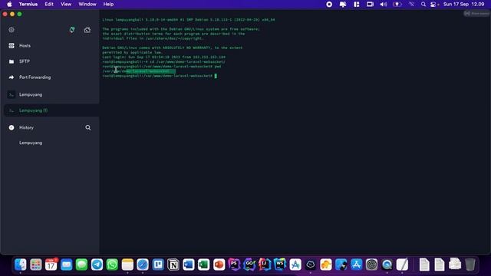Click the green sync/notification bell icon
This screenshot has width=491, height=276.
coord(72,30)
